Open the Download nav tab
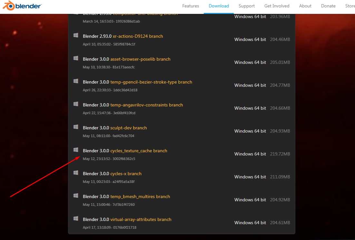 219,6
